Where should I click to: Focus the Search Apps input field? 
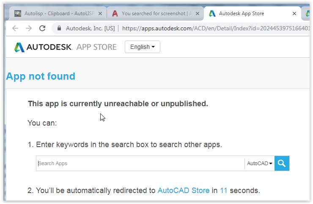[x=140, y=164]
